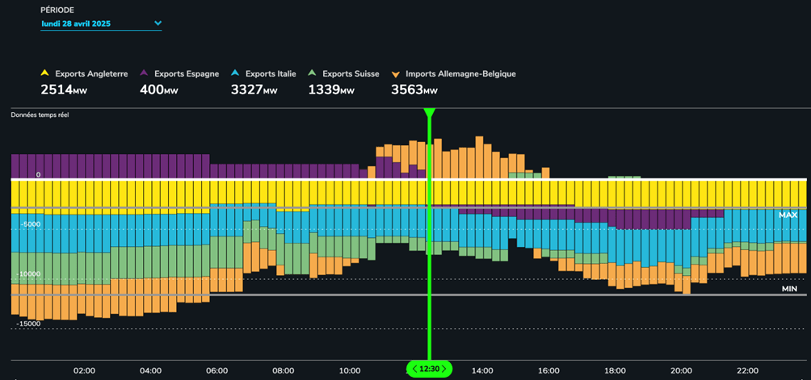Screen dimensions: 811x380
Task: Click the green Exports Suisse triangle icon
Action: tap(312, 74)
